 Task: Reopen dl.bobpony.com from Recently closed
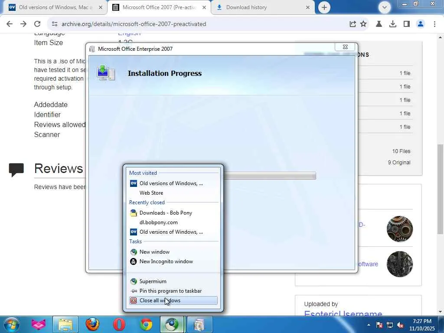(173, 222)
